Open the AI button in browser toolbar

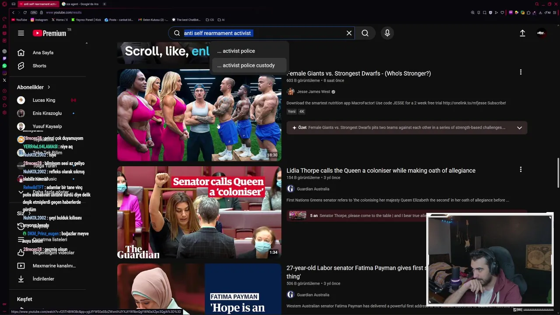click(x=547, y=13)
